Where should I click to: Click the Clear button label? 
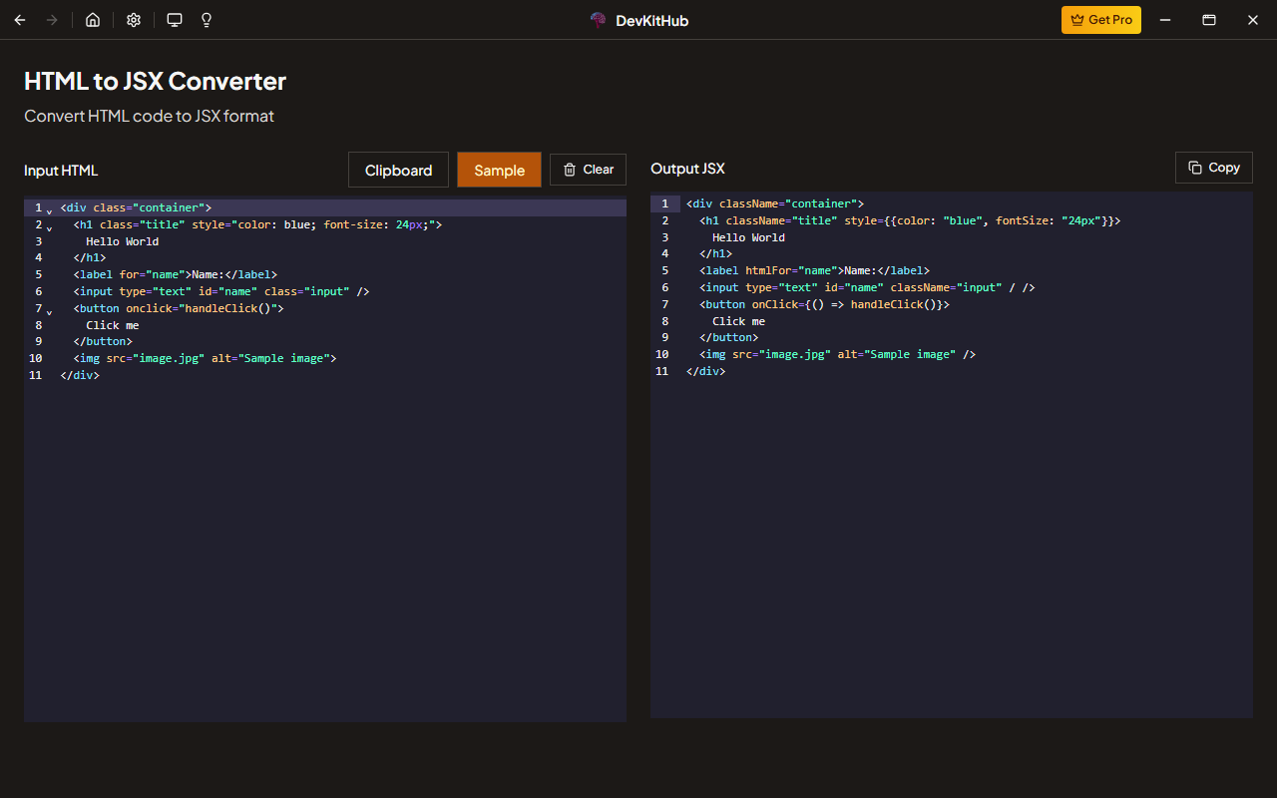click(x=599, y=170)
